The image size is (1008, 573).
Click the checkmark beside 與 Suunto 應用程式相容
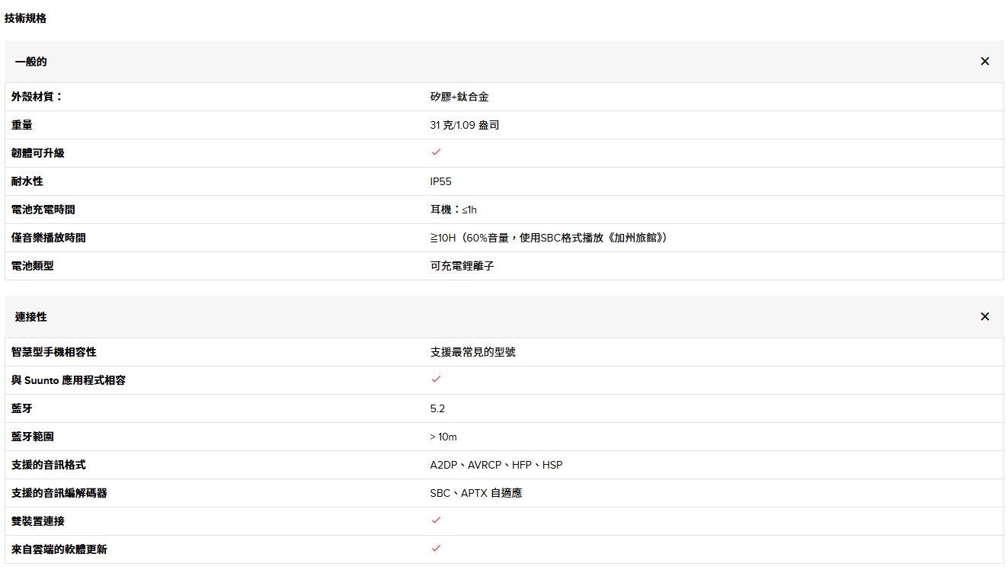436,379
